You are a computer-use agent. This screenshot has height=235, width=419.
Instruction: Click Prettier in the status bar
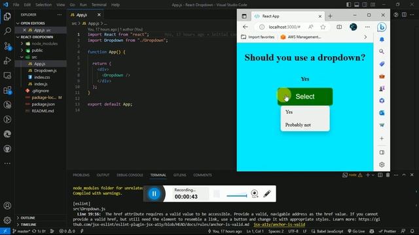point(388,231)
